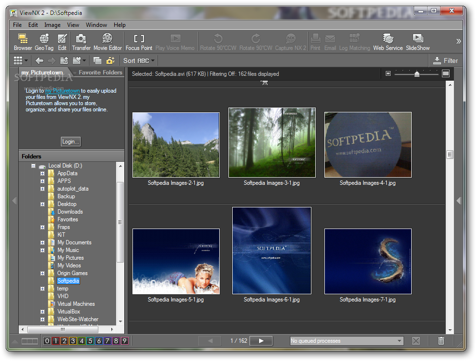This screenshot has width=476, height=361.
Task: Collapse left panel arrow
Action: pos(14,200)
